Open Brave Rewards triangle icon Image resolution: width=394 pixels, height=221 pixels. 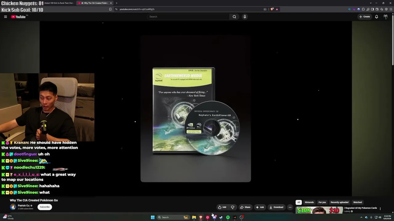(x=277, y=9)
